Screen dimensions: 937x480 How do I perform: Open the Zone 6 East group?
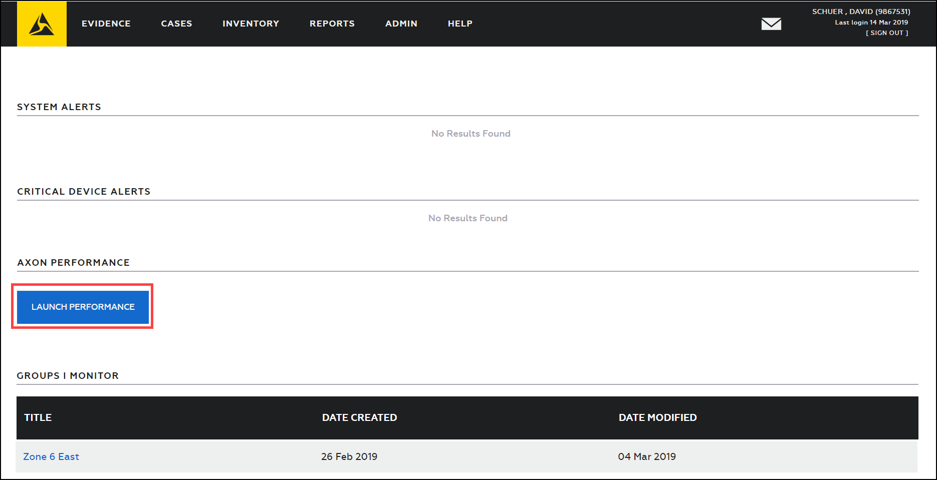pos(51,456)
